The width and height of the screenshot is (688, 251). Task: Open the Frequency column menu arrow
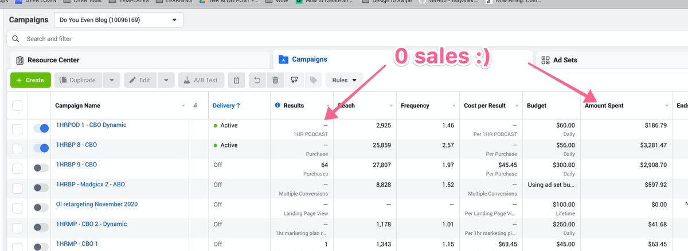click(x=454, y=106)
